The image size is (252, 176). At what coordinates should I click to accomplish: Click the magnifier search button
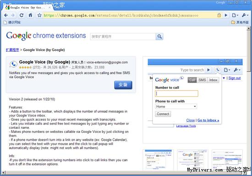click(159, 37)
